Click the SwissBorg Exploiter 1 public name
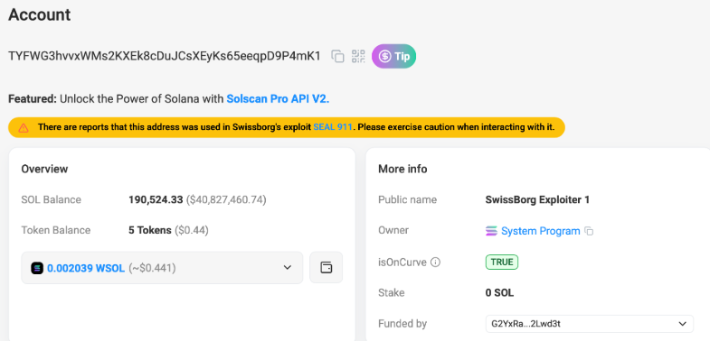This screenshot has width=710, height=341. pyautogui.click(x=537, y=199)
